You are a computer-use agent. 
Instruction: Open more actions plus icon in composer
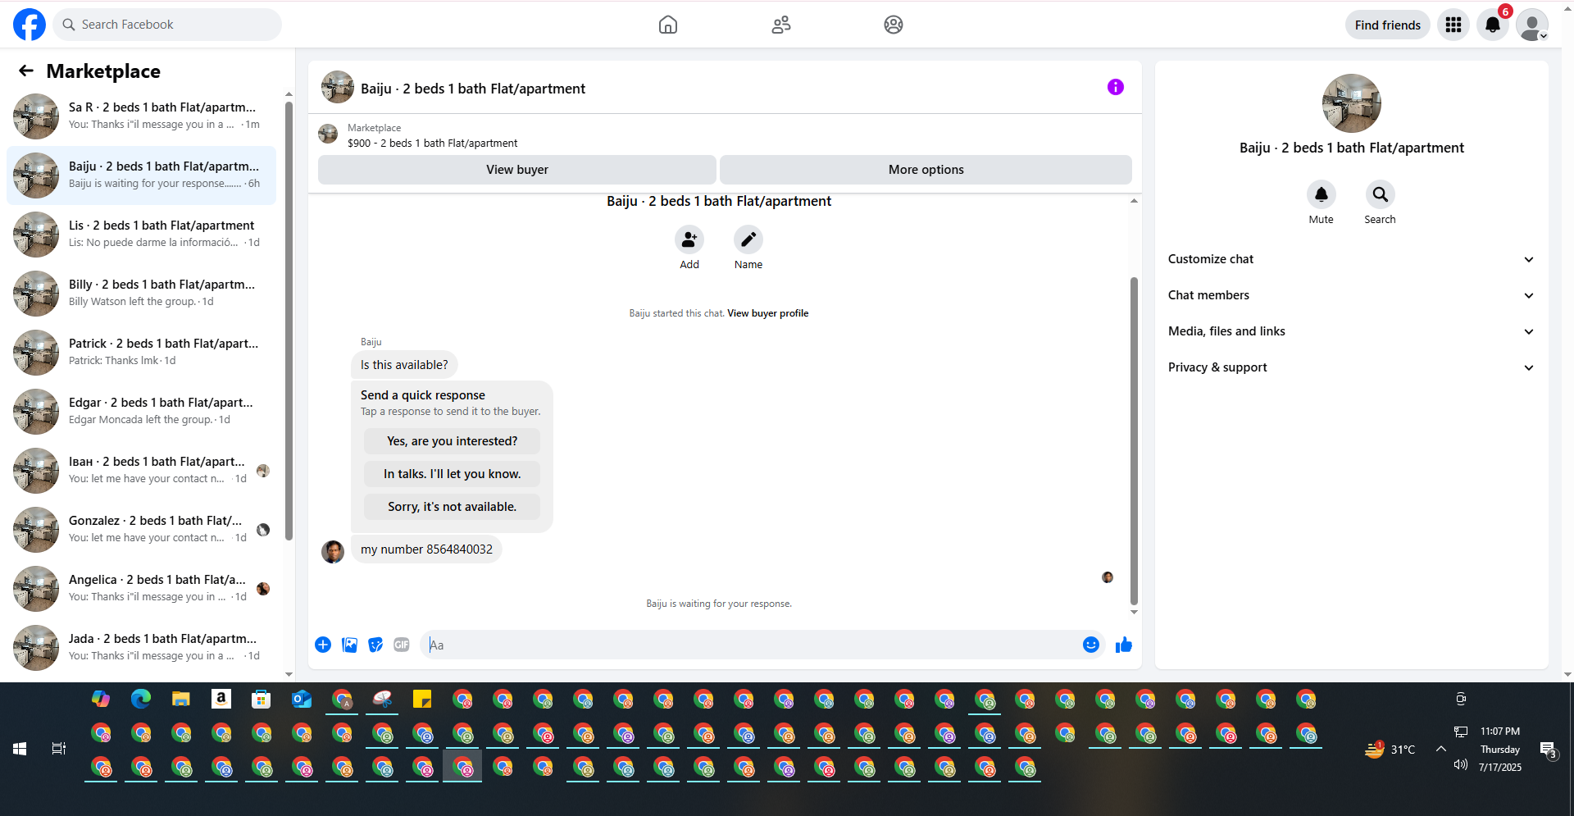tap(323, 645)
